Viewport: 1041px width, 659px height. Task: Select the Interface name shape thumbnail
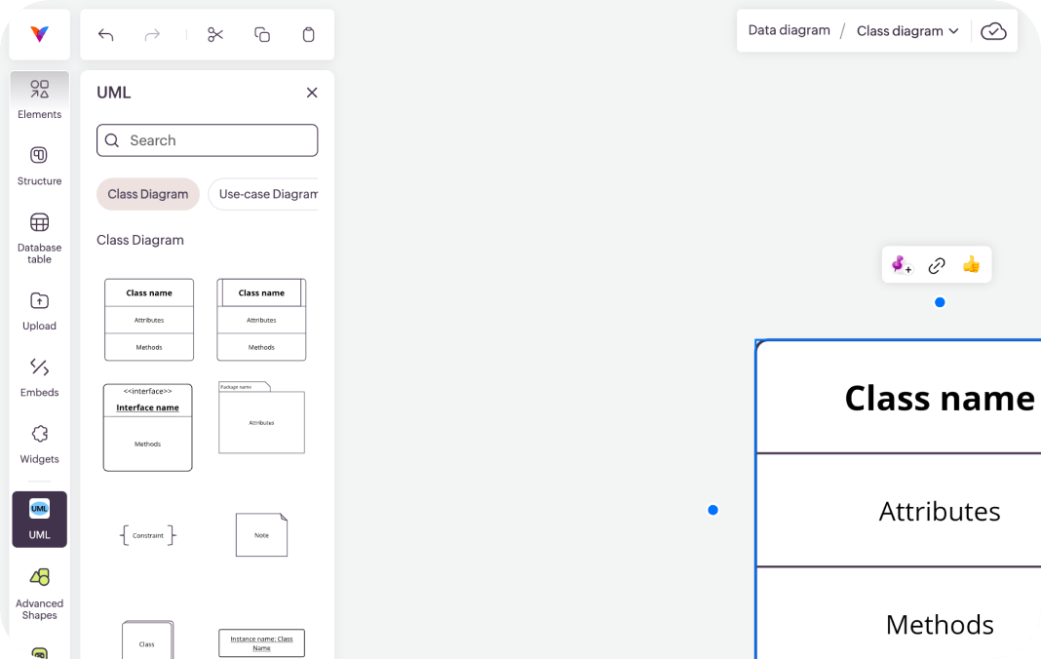(148, 427)
